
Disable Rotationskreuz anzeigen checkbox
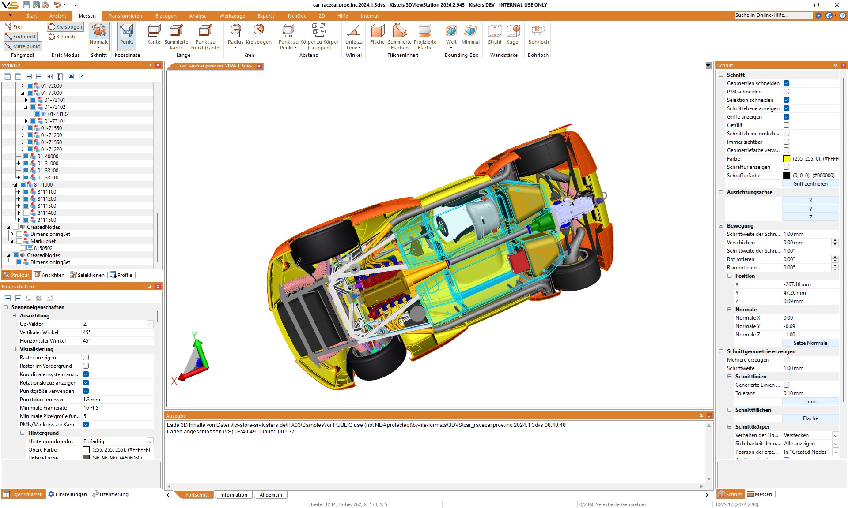pos(86,383)
